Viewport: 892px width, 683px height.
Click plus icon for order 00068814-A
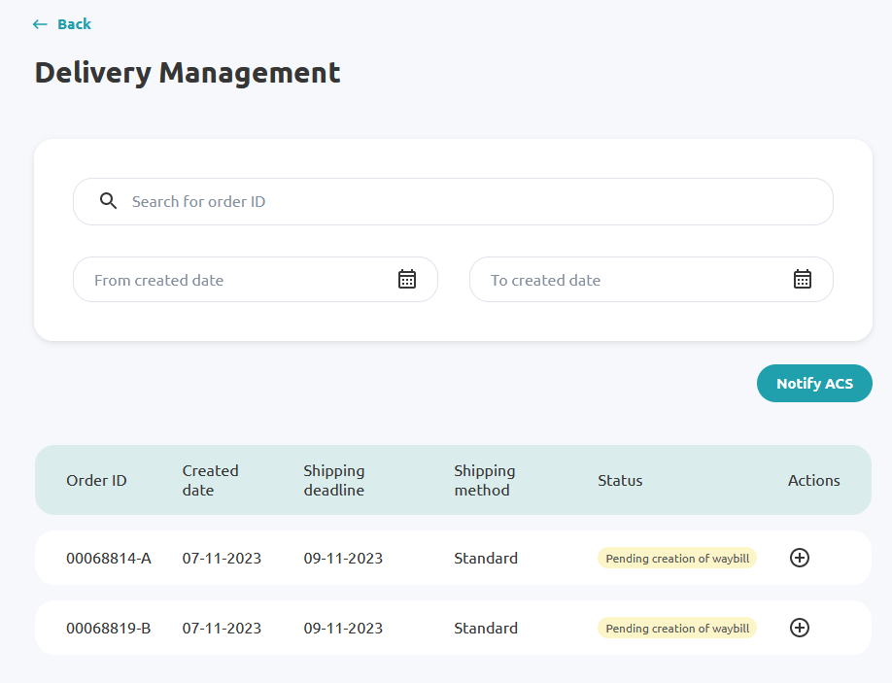800,558
